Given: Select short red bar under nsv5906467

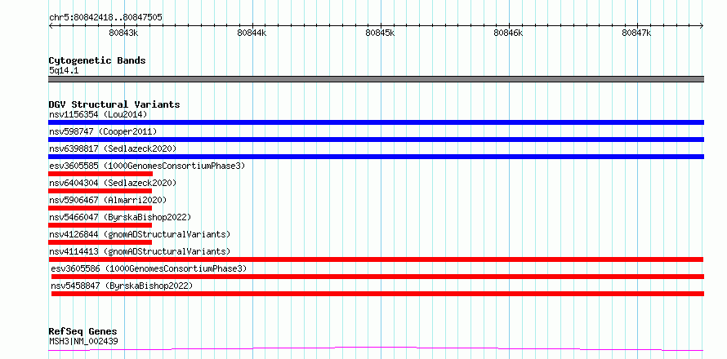Looking at the screenshot, I should click(x=100, y=208).
